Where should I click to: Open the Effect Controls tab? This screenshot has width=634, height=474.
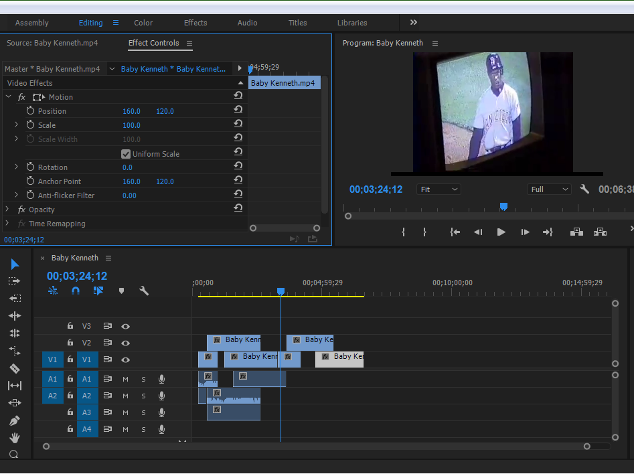click(x=153, y=43)
